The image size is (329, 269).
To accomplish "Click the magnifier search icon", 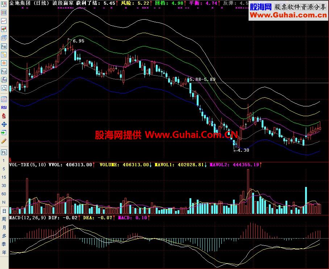I will 4,88.
